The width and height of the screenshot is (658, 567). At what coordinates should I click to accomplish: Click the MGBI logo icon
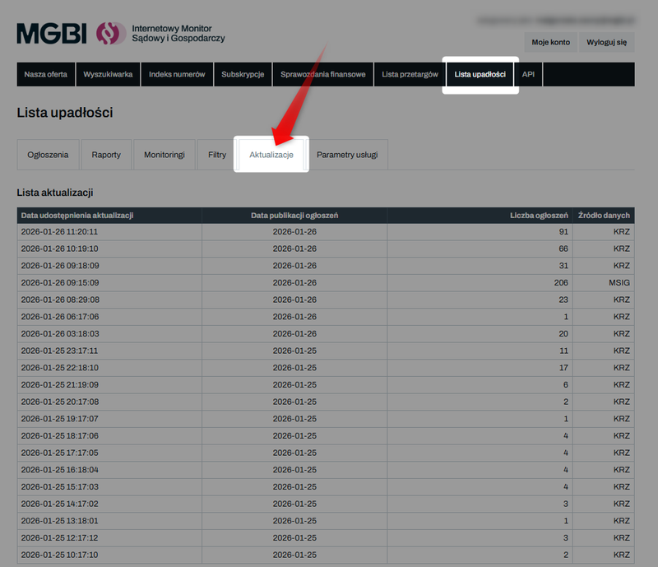[111, 33]
